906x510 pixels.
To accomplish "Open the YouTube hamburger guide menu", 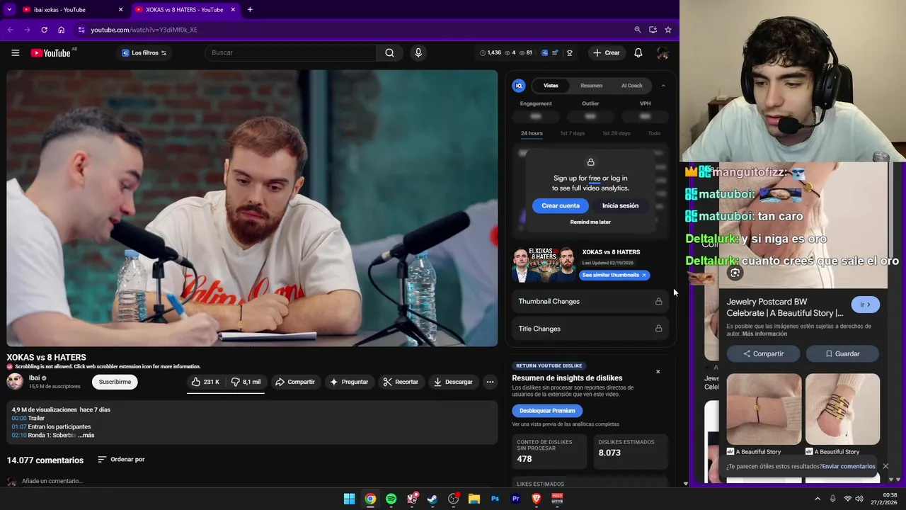I will pos(15,52).
